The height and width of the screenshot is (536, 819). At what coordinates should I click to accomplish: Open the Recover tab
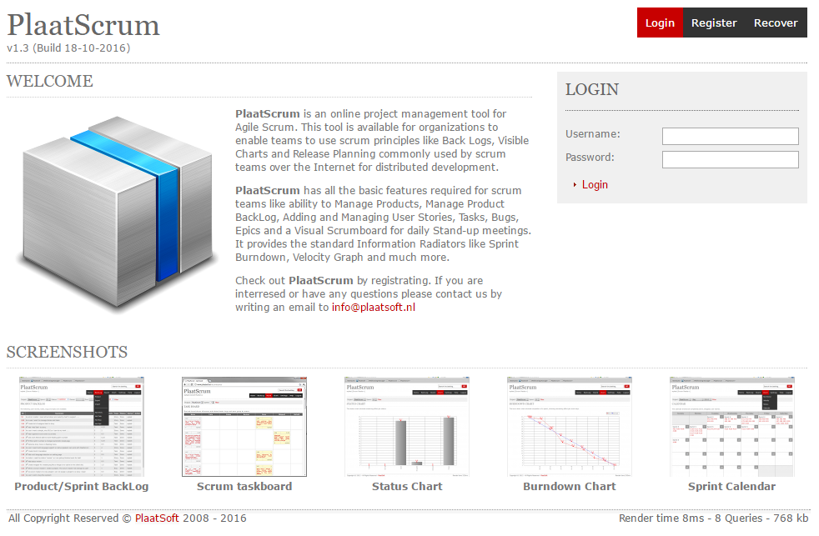point(776,23)
